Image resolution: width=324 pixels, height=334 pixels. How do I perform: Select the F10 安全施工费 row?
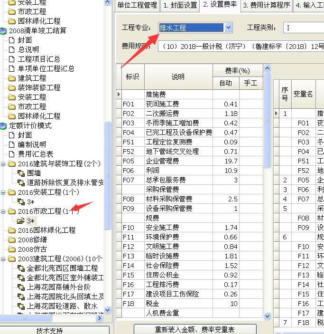(190, 228)
